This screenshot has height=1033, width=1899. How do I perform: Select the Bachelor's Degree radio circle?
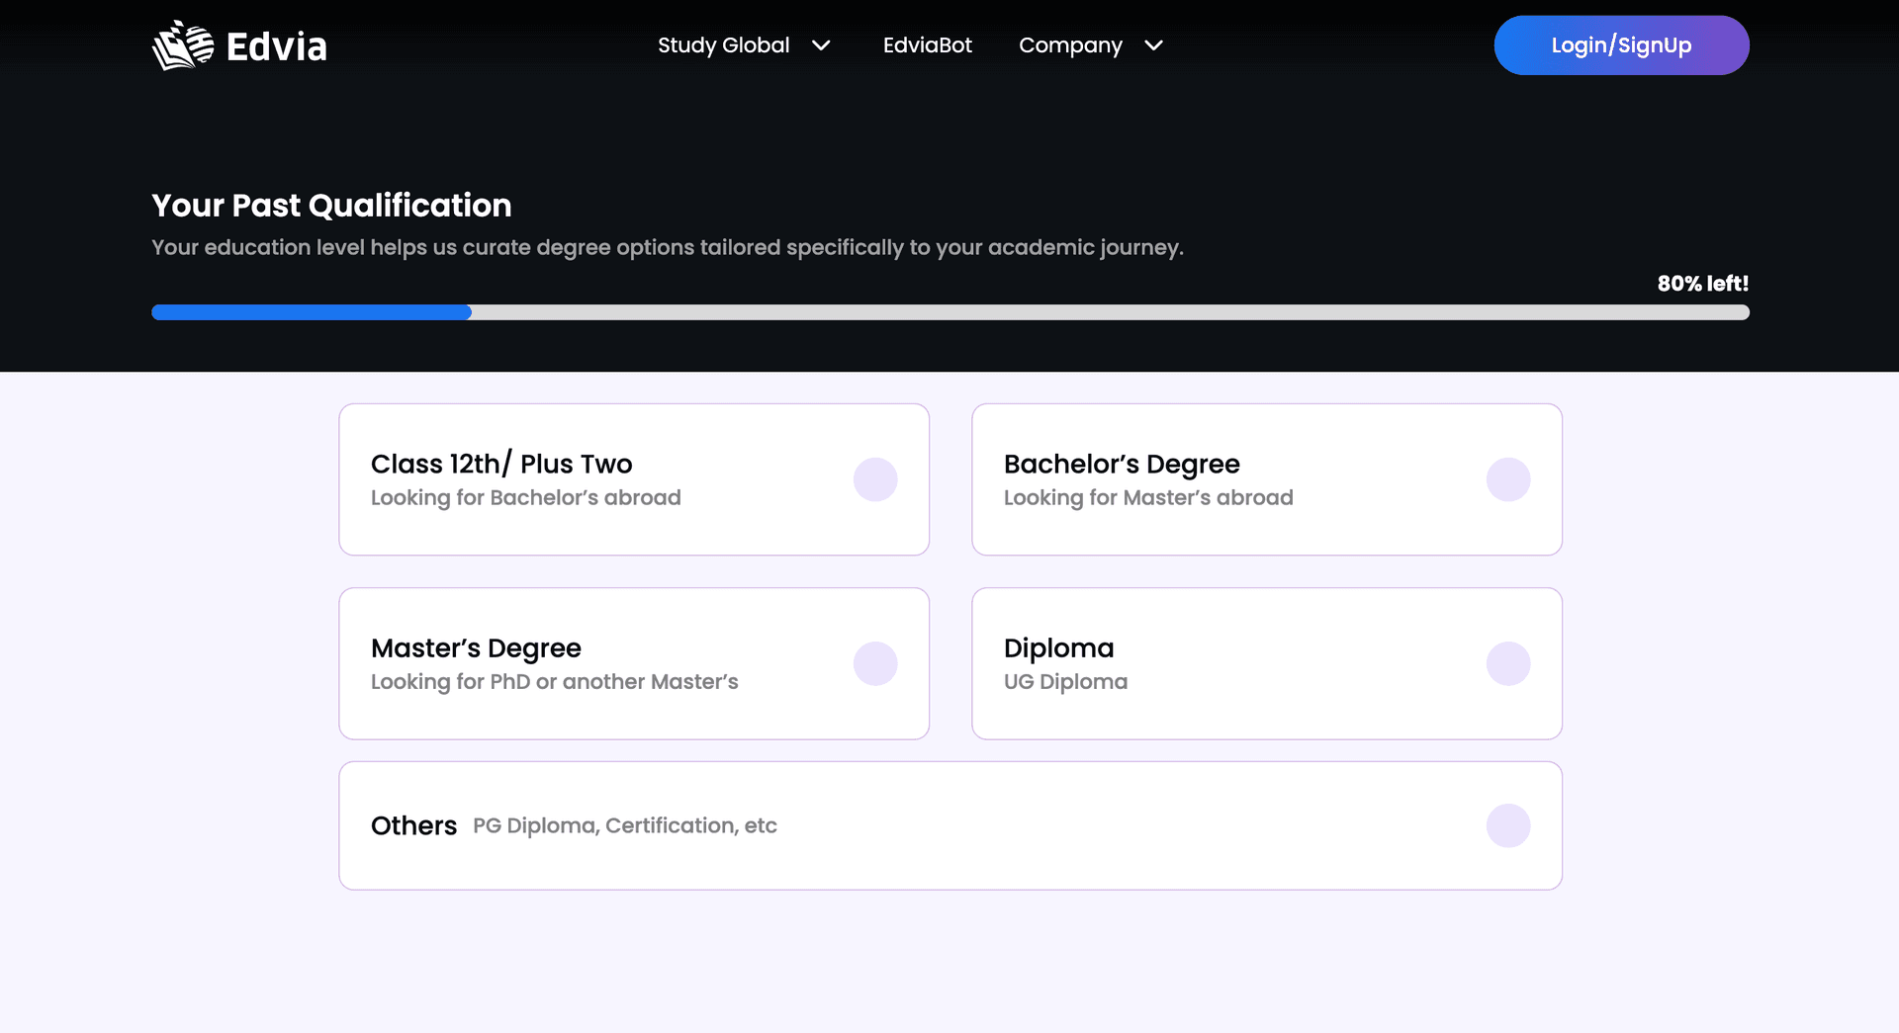pyautogui.click(x=1508, y=479)
